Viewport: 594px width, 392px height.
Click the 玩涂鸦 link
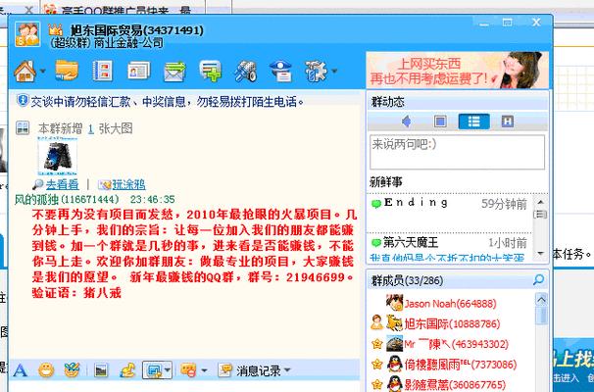pyautogui.click(x=128, y=184)
